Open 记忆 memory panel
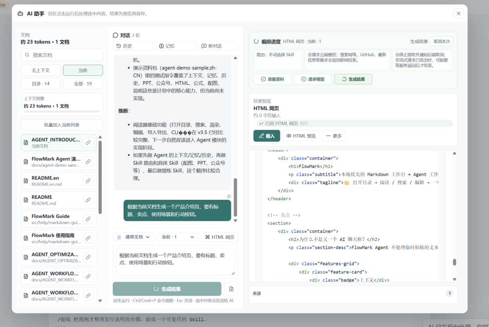This screenshot has height=327, width=489. (175, 46)
